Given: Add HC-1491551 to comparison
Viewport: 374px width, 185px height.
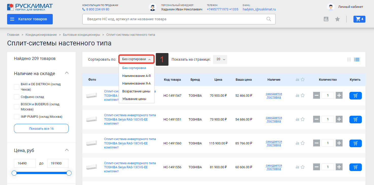Looking at the screenshot, I should (x=297, y=119).
